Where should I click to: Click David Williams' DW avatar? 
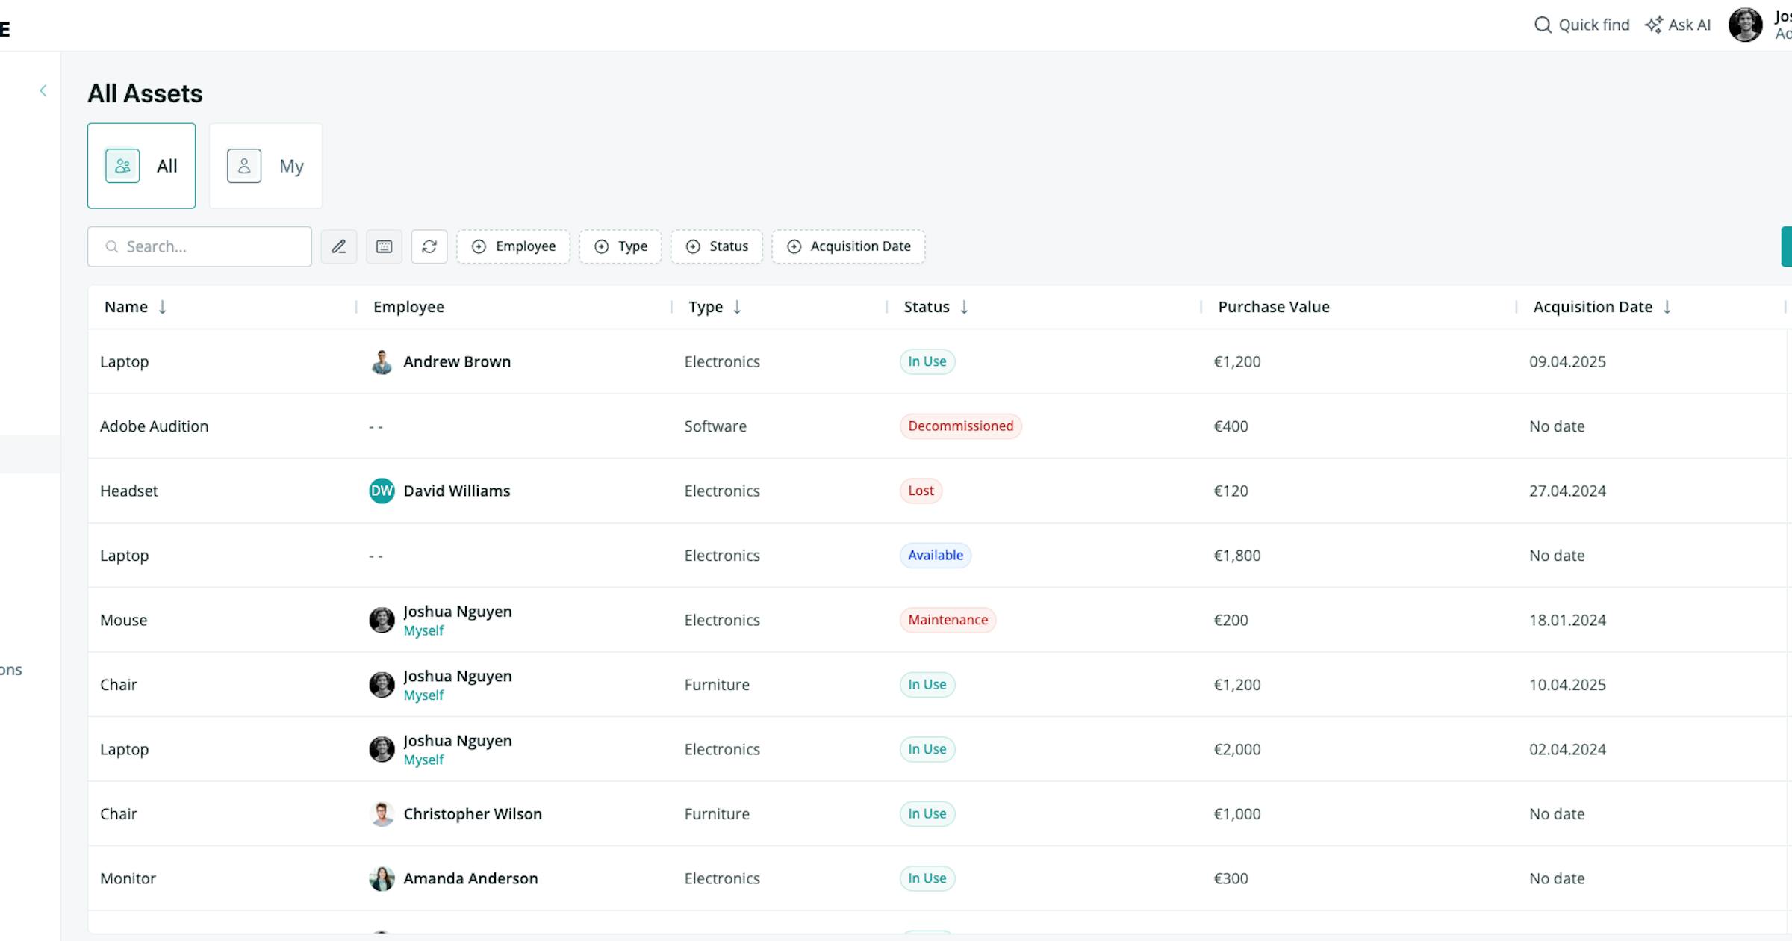pos(382,491)
